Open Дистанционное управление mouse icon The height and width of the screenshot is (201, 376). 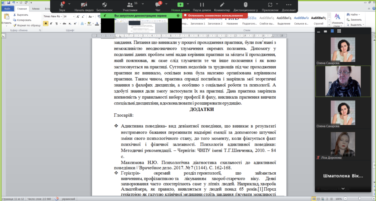pyautogui.click(x=246, y=7)
